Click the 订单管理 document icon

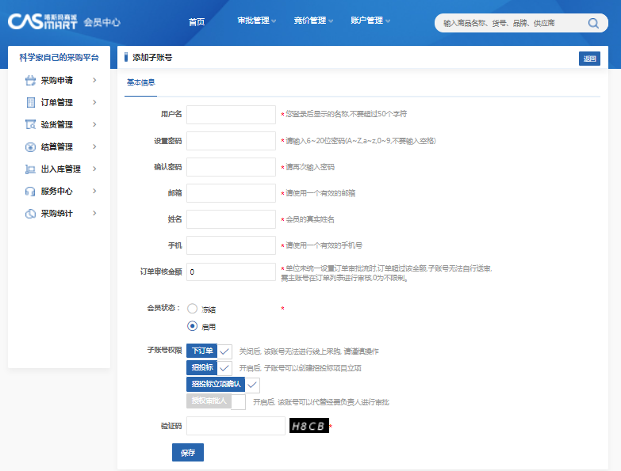click(x=30, y=102)
